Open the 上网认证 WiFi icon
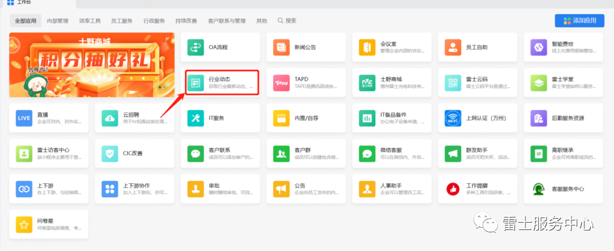The width and height of the screenshot is (614, 251). (x=453, y=118)
